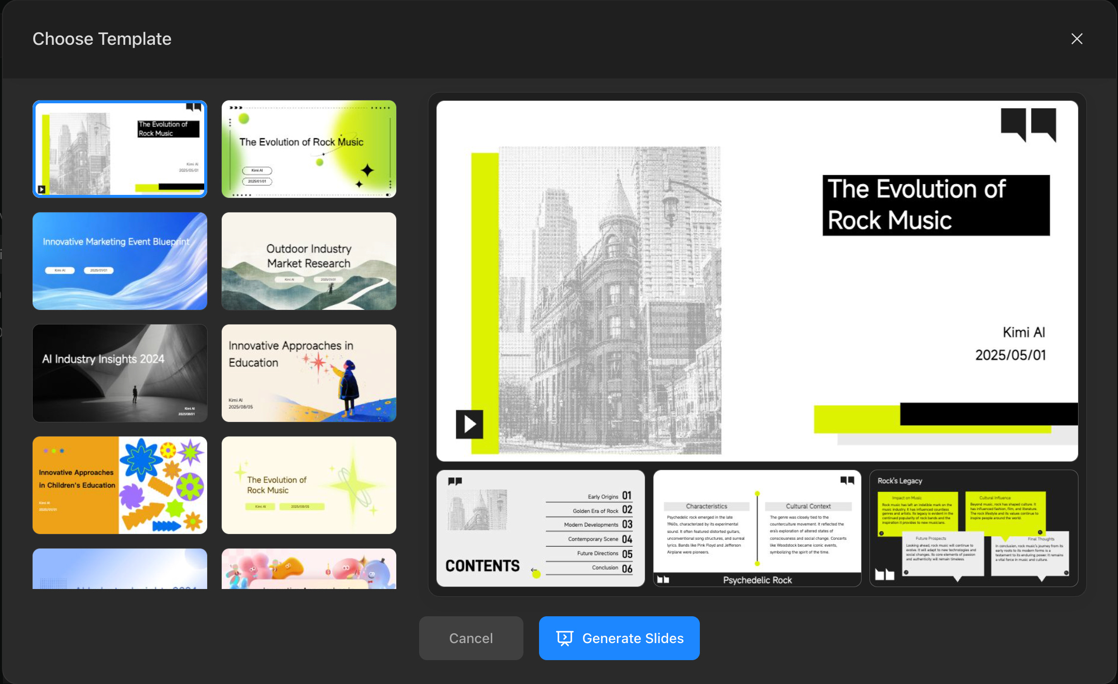The width and height of the screenshot is (1118, 684).
Task: Click the Cancel button
Action: tap(471, 638)
